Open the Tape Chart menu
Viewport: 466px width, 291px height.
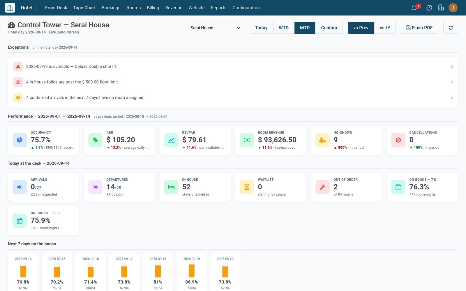pyautogui.click(x=84, y=8)
